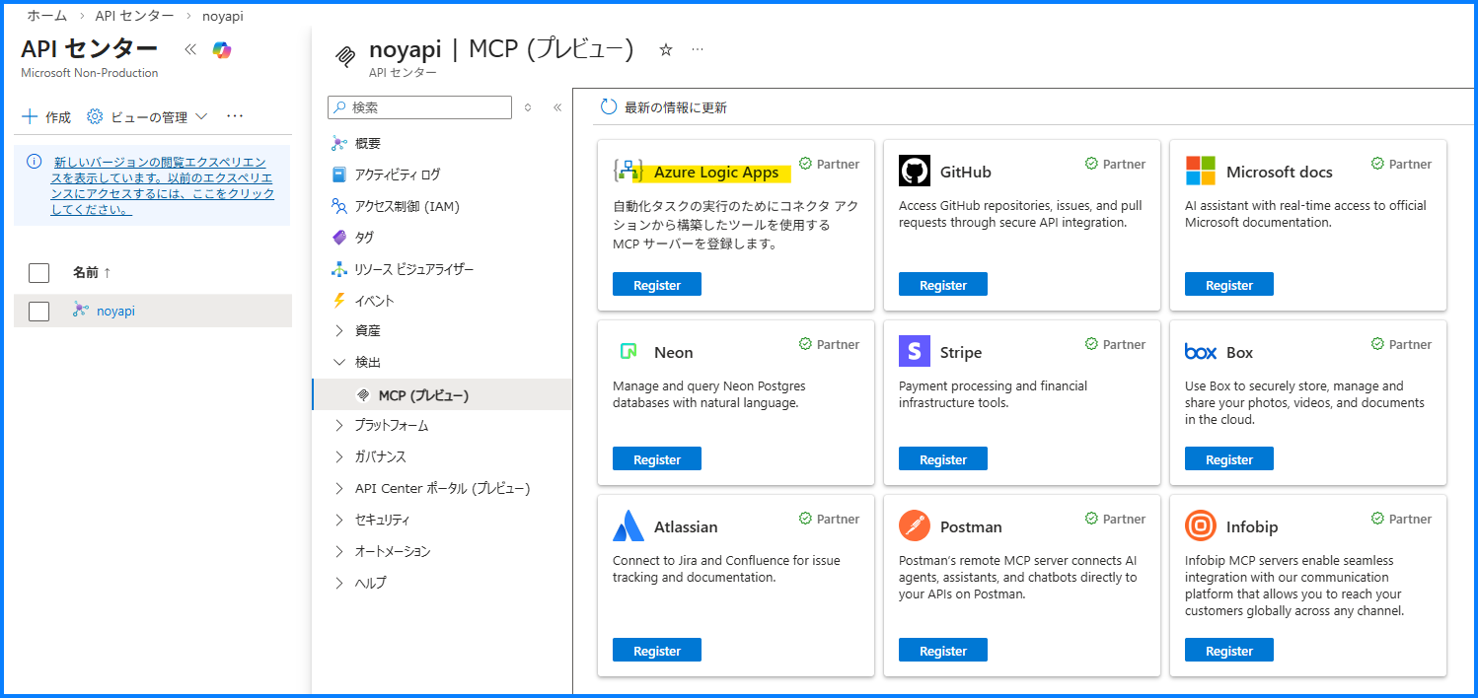The image size is (1478, 698).
Task: Click the plus 作成 icon
Action: pos(30,116)
